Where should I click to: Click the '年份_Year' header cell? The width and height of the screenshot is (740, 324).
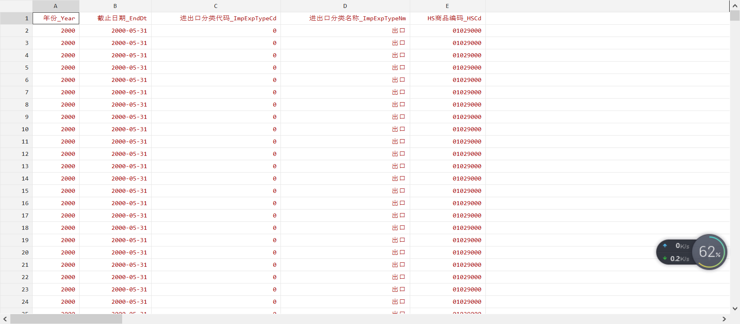56,18
